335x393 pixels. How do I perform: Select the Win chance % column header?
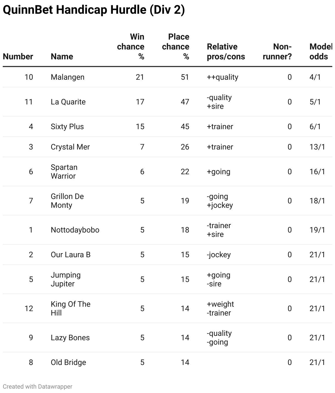pyautogui.click(x=131, y=46)
